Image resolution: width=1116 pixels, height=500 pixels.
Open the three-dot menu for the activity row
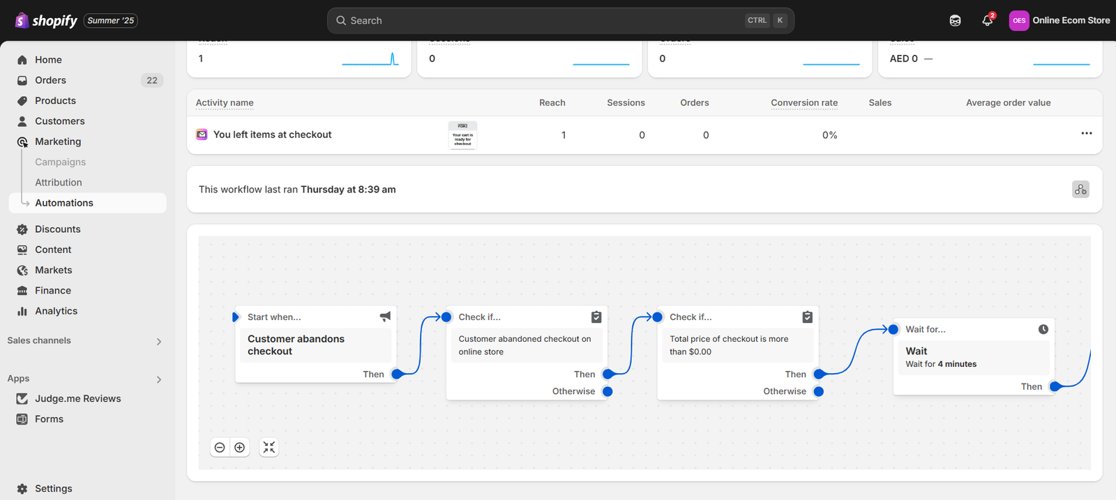point(1086,133)
